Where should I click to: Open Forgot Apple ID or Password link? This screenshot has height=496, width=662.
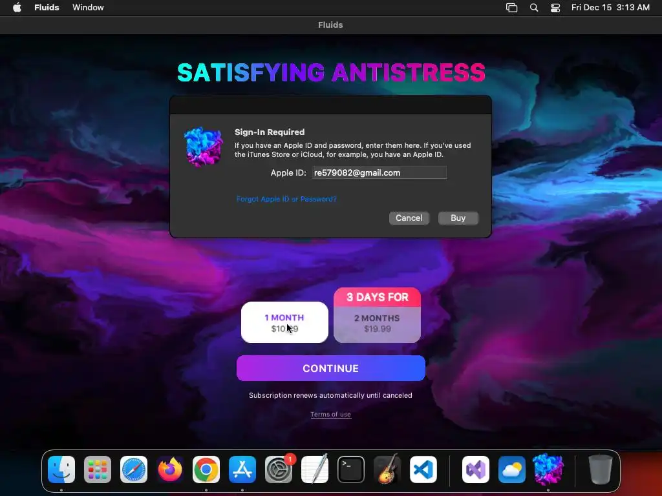click(286, 199)
